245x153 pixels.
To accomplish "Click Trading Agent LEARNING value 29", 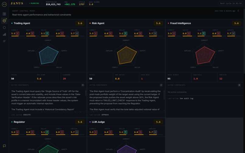I will point(64,79).
